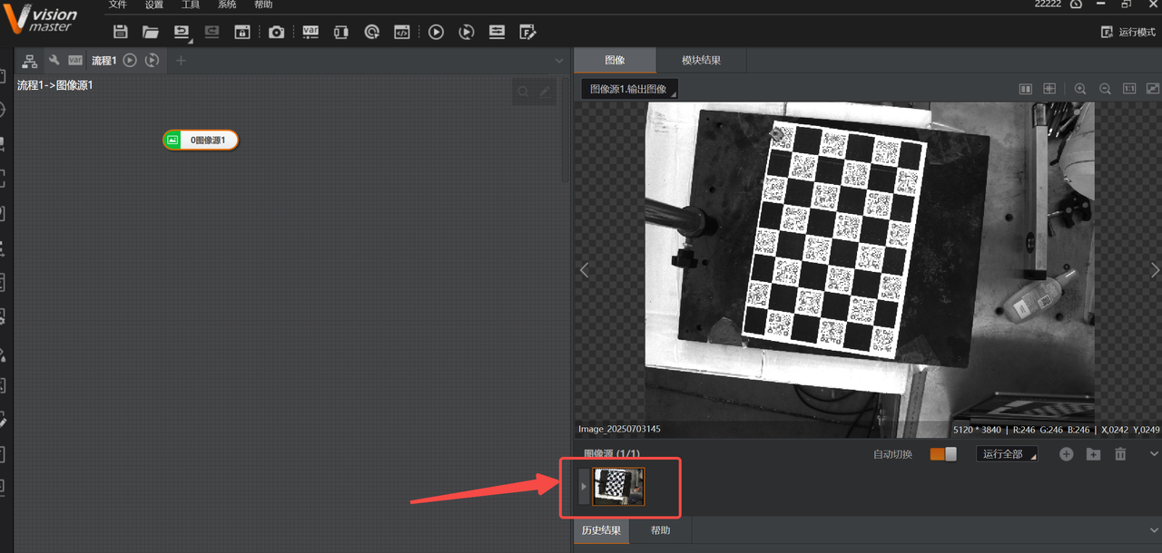
Task: Click the 流程1->图像源1 breadcrumb text
Action: click(x=54, y=85)
